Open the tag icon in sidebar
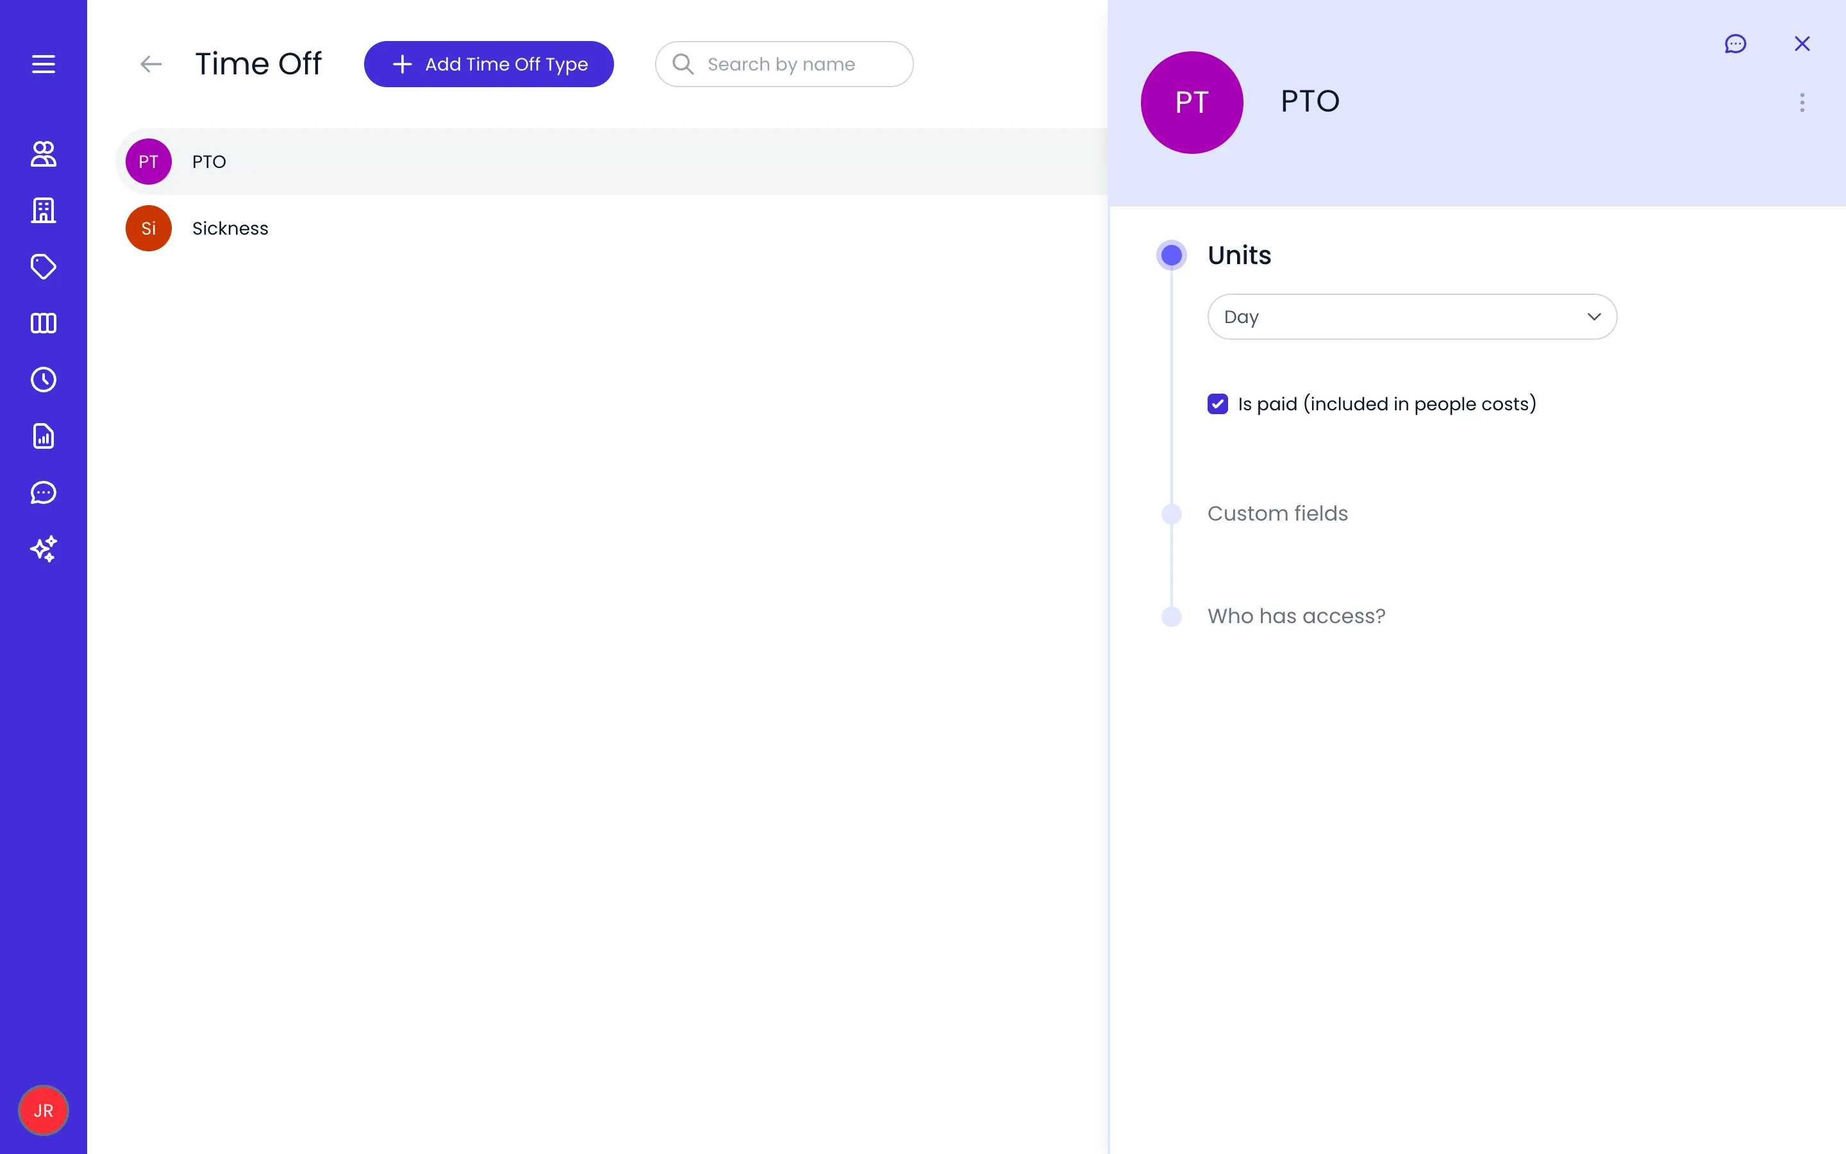 pos(44,266)
